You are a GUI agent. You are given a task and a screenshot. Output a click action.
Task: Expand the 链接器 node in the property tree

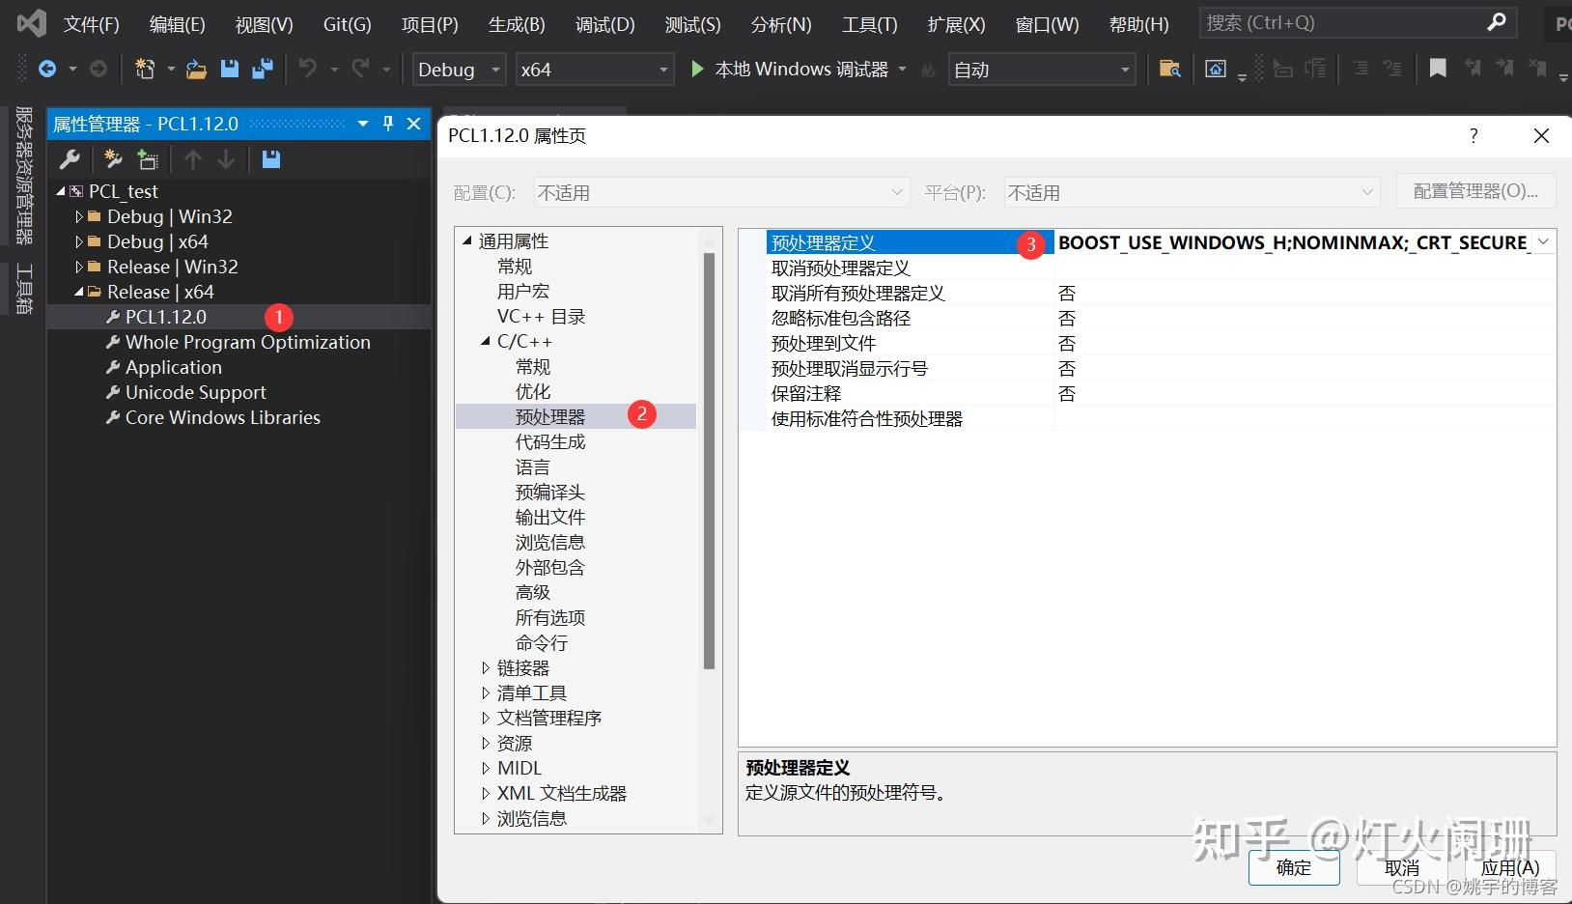coord(486,667)
